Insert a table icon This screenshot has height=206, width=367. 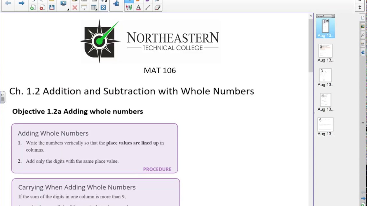94,8
